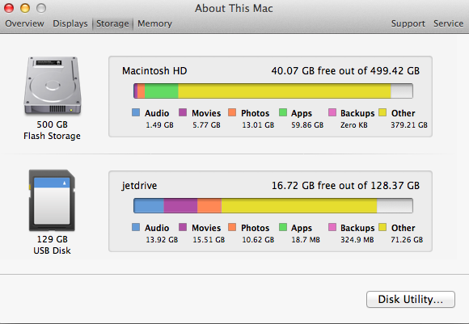Click the "10.62 GB" Photos value
This screenshot has width=469, height=324.
(258, 240)
